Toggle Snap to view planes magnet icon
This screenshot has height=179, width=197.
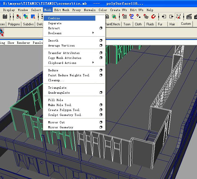point(146,17)
